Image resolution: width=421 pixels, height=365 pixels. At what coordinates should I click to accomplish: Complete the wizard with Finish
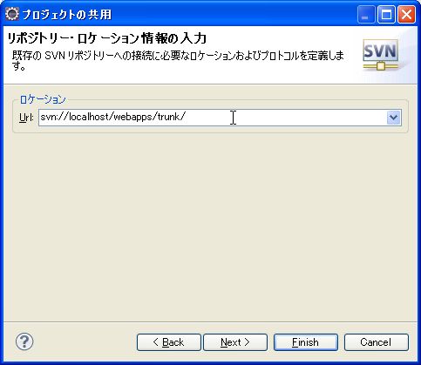(x=306, y=342)
